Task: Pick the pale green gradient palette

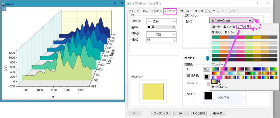Action: (x=240, y=73)
